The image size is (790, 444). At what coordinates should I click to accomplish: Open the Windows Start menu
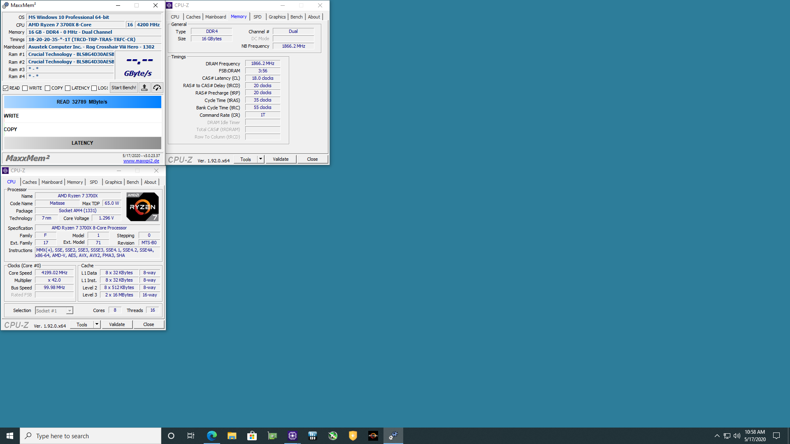pyautogui.click(x=10, y=436)
